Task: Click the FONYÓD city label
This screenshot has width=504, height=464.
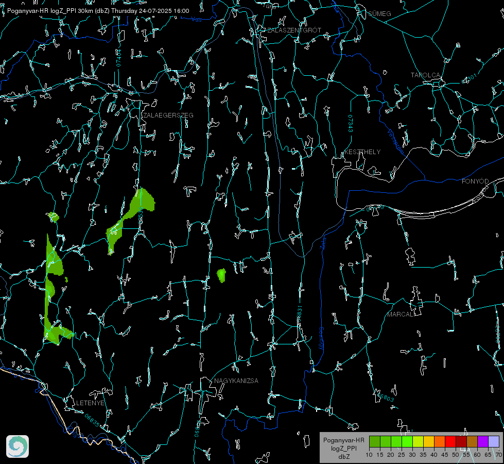Action: [475, 181]
